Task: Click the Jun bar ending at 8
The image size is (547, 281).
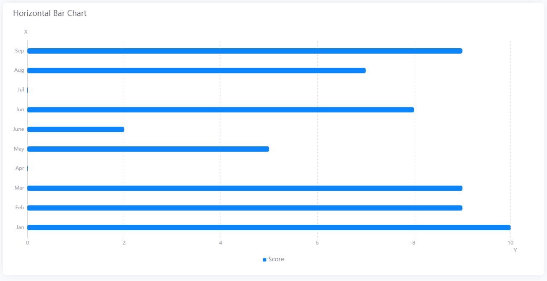Action: (221, 110)
